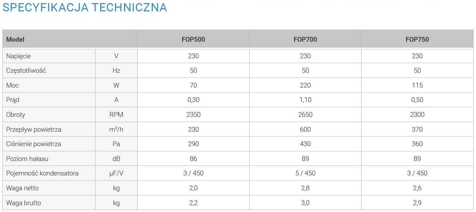
Task: Select the Waga brutto row label
Action: pyautogui.click(x=24, y=203)
